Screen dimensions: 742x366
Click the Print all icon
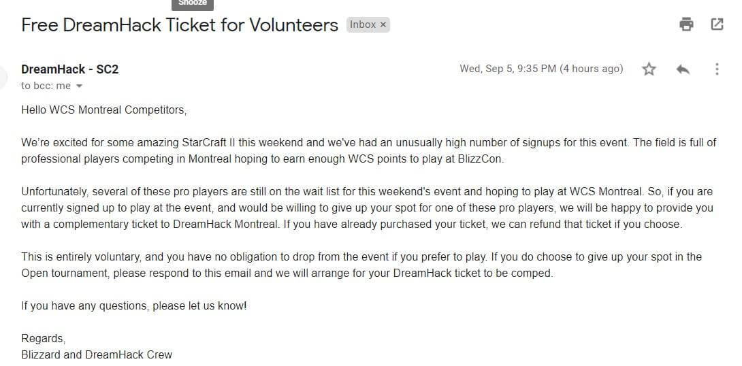click(x=686, y=24)
